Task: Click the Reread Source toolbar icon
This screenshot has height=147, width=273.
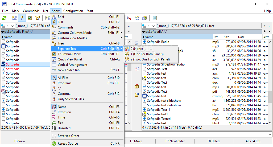Action: 4,18
